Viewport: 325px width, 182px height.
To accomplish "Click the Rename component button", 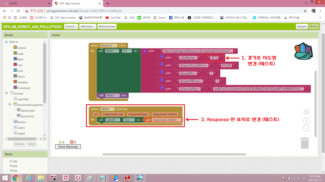I will (x=20, y=144).
